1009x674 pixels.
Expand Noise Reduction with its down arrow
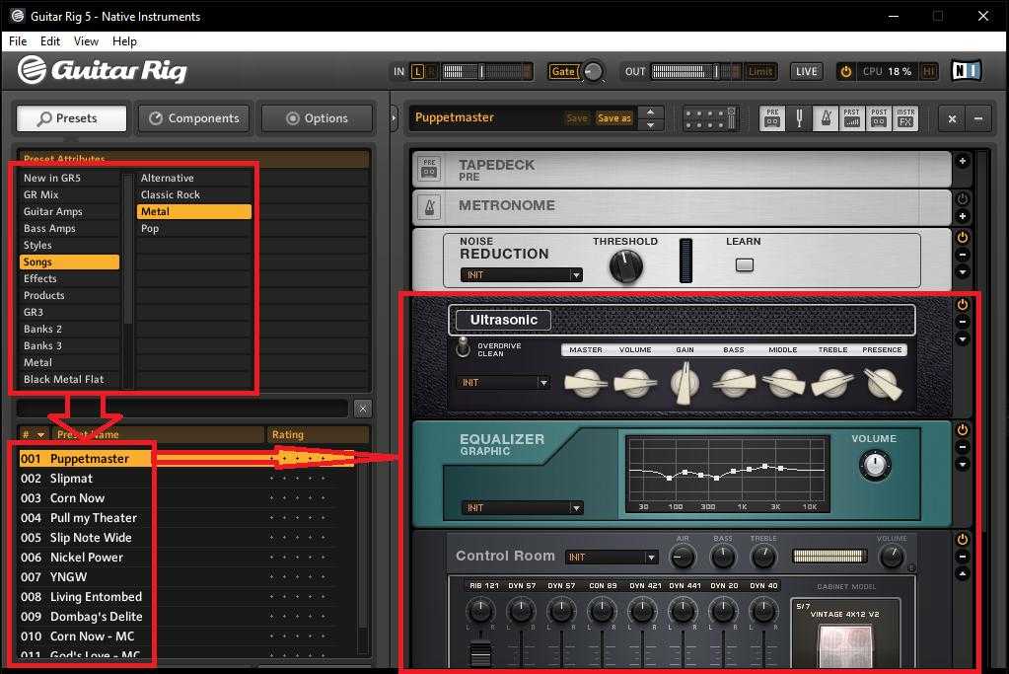point(962,272)
